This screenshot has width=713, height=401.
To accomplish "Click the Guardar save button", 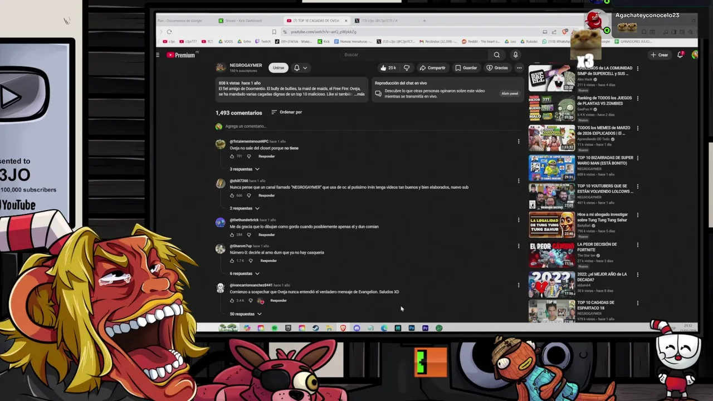I will 466,68.
